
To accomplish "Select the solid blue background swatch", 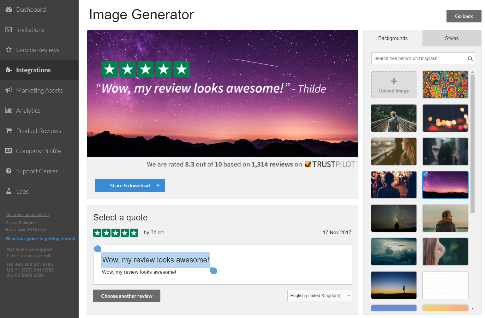I will click(394, 308).
